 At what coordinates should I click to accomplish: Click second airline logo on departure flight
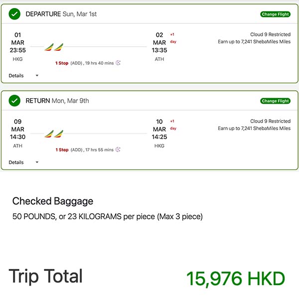pyautogui.click(x=59, y=47)
